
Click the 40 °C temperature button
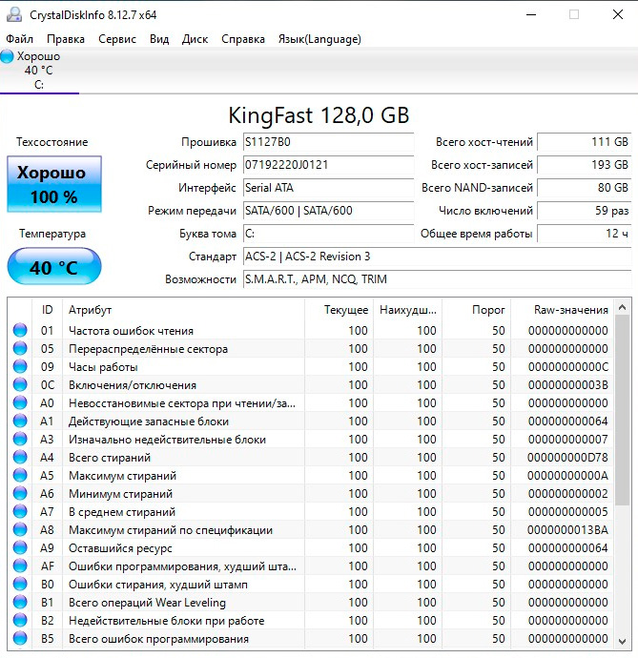click(x=53, y=267)
